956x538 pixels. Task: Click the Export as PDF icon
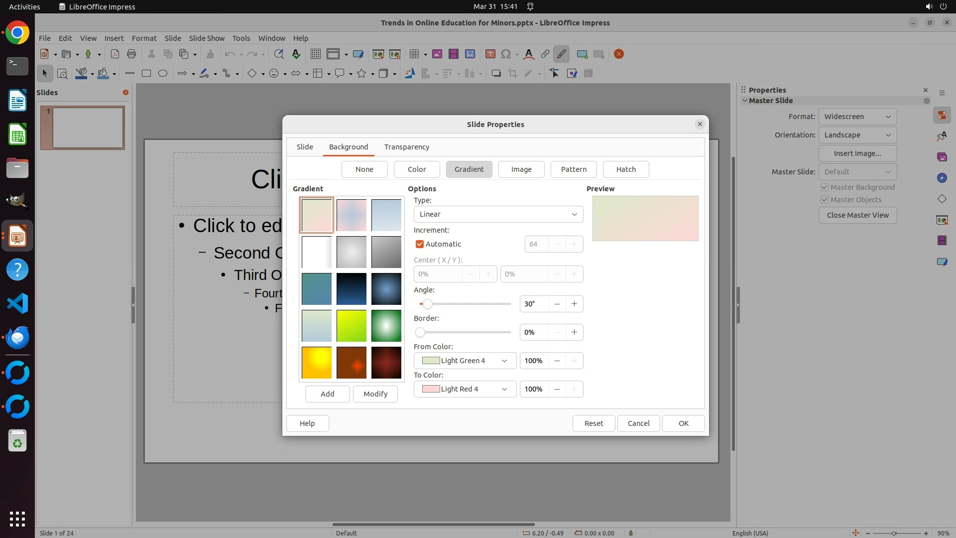click(115, 54)
